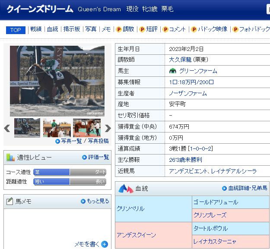Viewport: 270px width, 249px height.
Task: Click 674万円 central prize money value
Action: click(x=179, y=127)
